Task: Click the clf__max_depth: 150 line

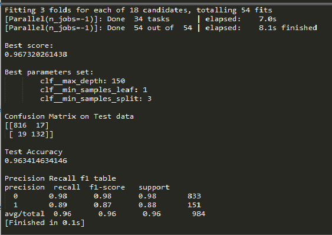Action: 83,81
